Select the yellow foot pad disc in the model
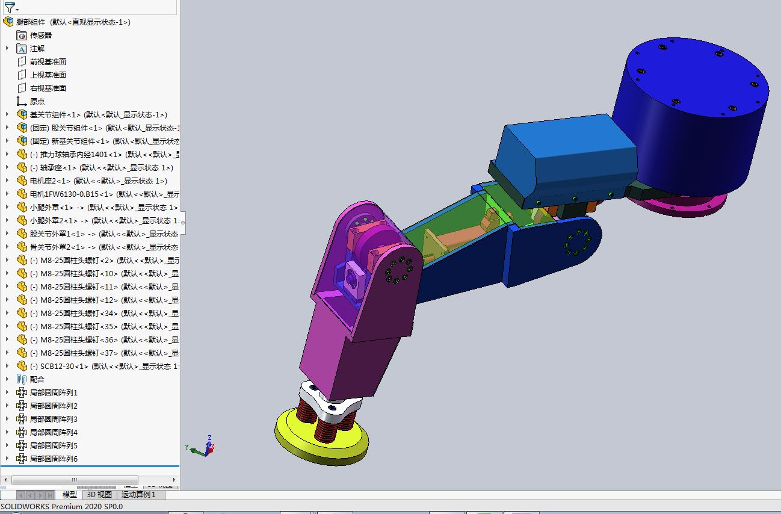The image size is (781, 514). click(322, 437)
